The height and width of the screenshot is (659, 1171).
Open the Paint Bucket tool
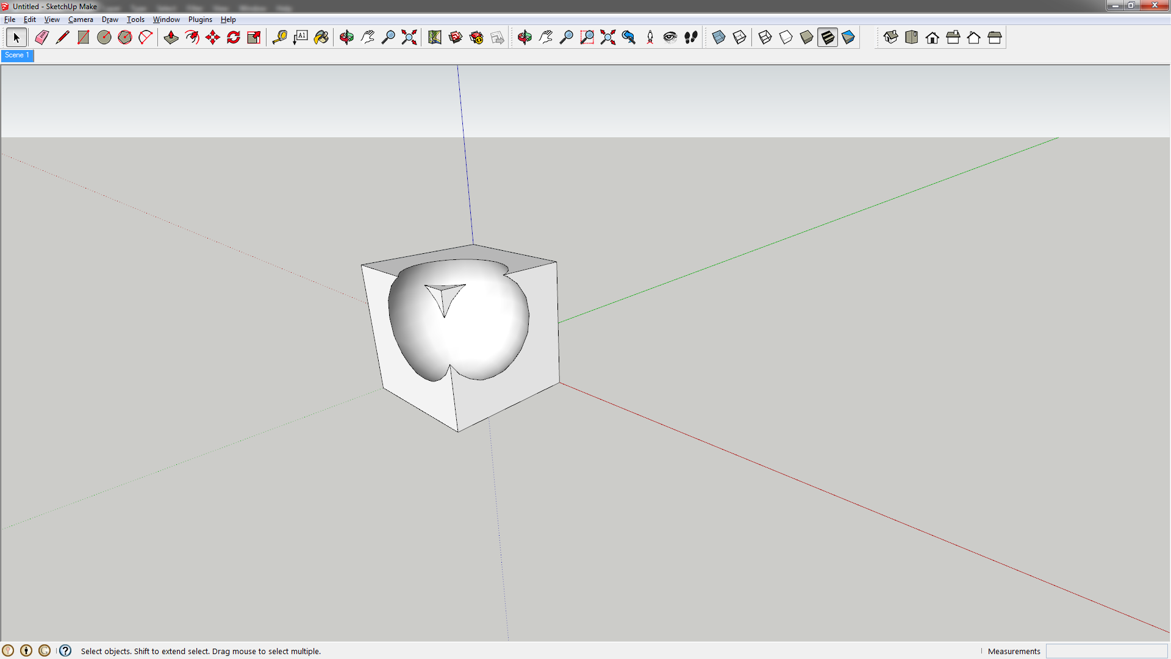click(321, 37)
